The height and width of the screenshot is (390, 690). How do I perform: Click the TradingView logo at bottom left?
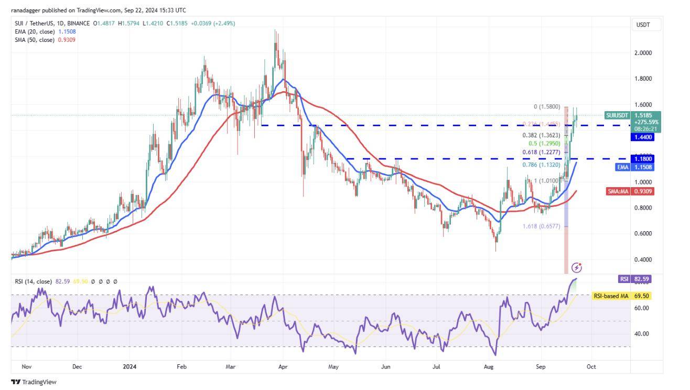(34, 382)
